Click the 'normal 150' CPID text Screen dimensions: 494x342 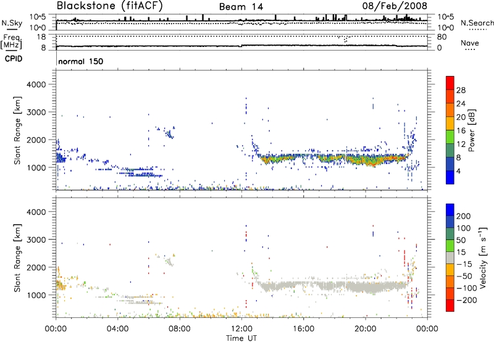[81, 61]
